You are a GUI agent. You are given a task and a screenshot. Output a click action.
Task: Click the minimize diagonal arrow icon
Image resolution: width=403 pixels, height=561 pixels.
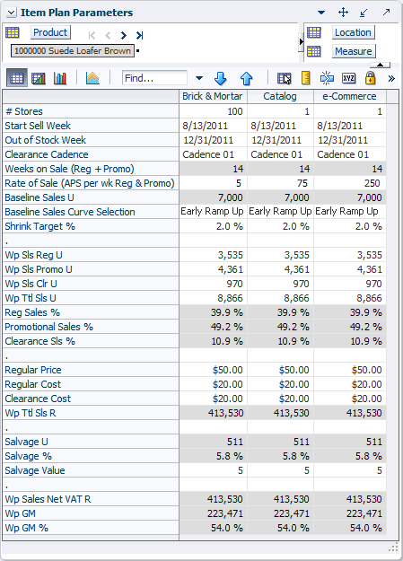click(364, 13)
